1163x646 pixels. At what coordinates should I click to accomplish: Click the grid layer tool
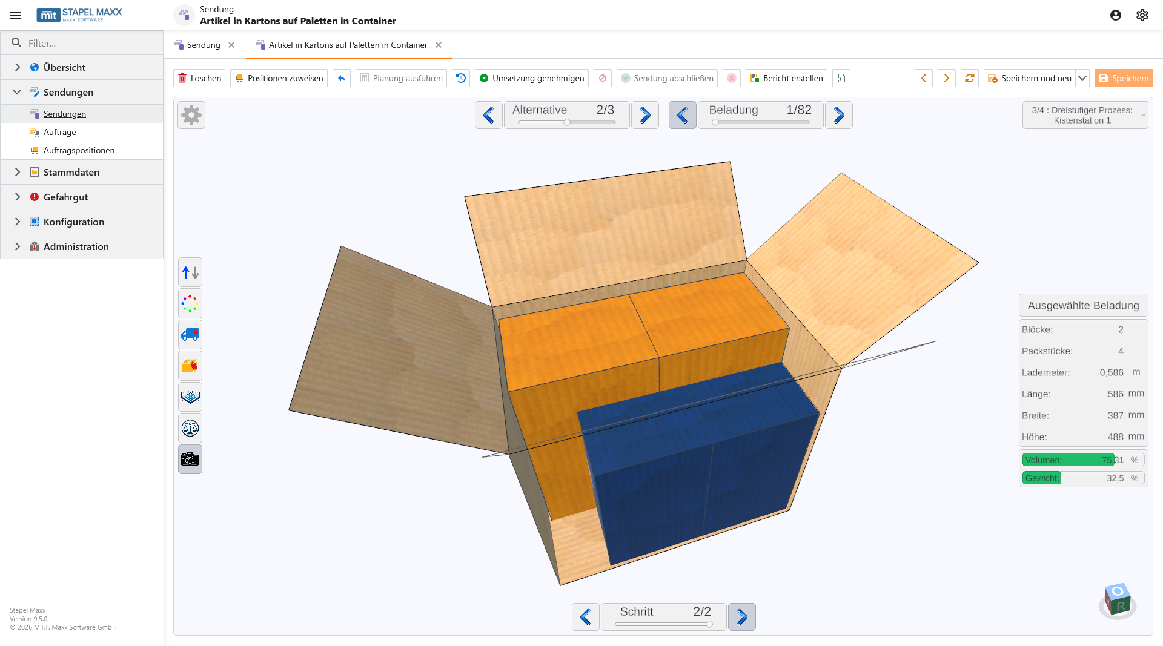coord(190,397)
